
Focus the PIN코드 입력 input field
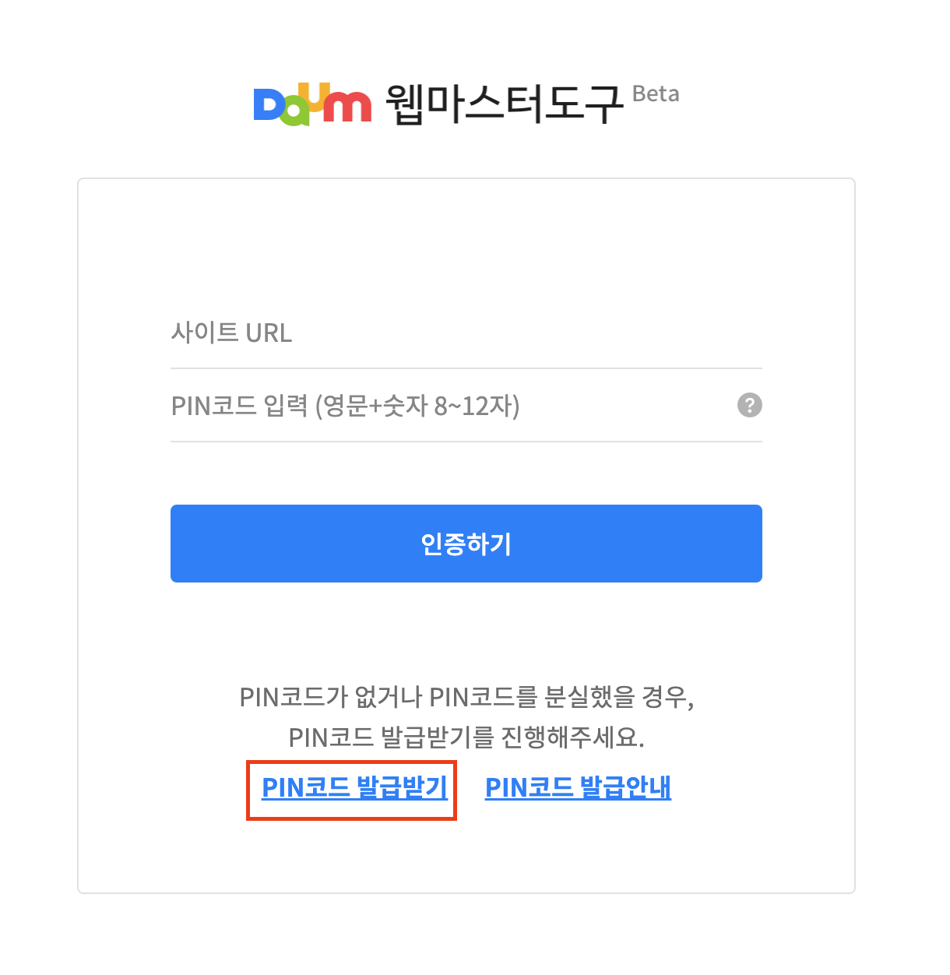point(452,406)
